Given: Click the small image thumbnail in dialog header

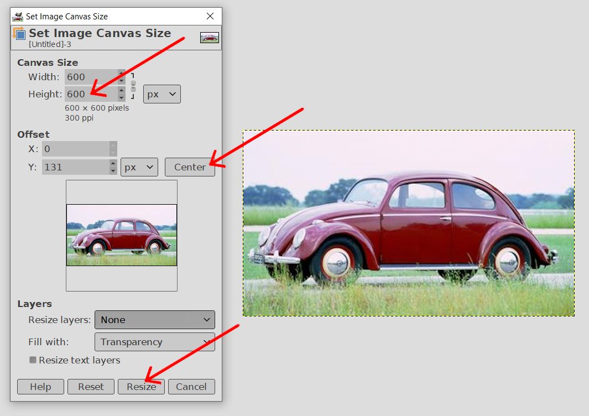Looking at the screenshot, I should (209, 38).
